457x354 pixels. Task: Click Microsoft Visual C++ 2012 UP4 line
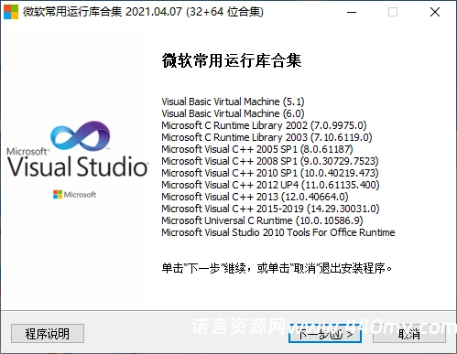(270, 185)
